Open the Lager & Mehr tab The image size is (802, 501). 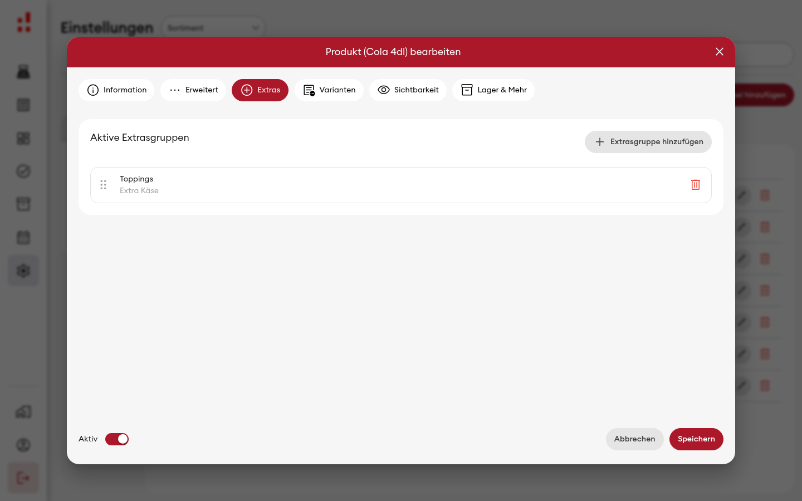pos(493,90)
